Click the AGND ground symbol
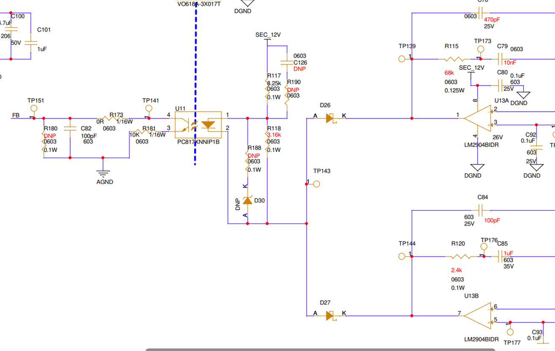Image resolution: width=555 pixels, height=351 pixels. pos(103,173)
